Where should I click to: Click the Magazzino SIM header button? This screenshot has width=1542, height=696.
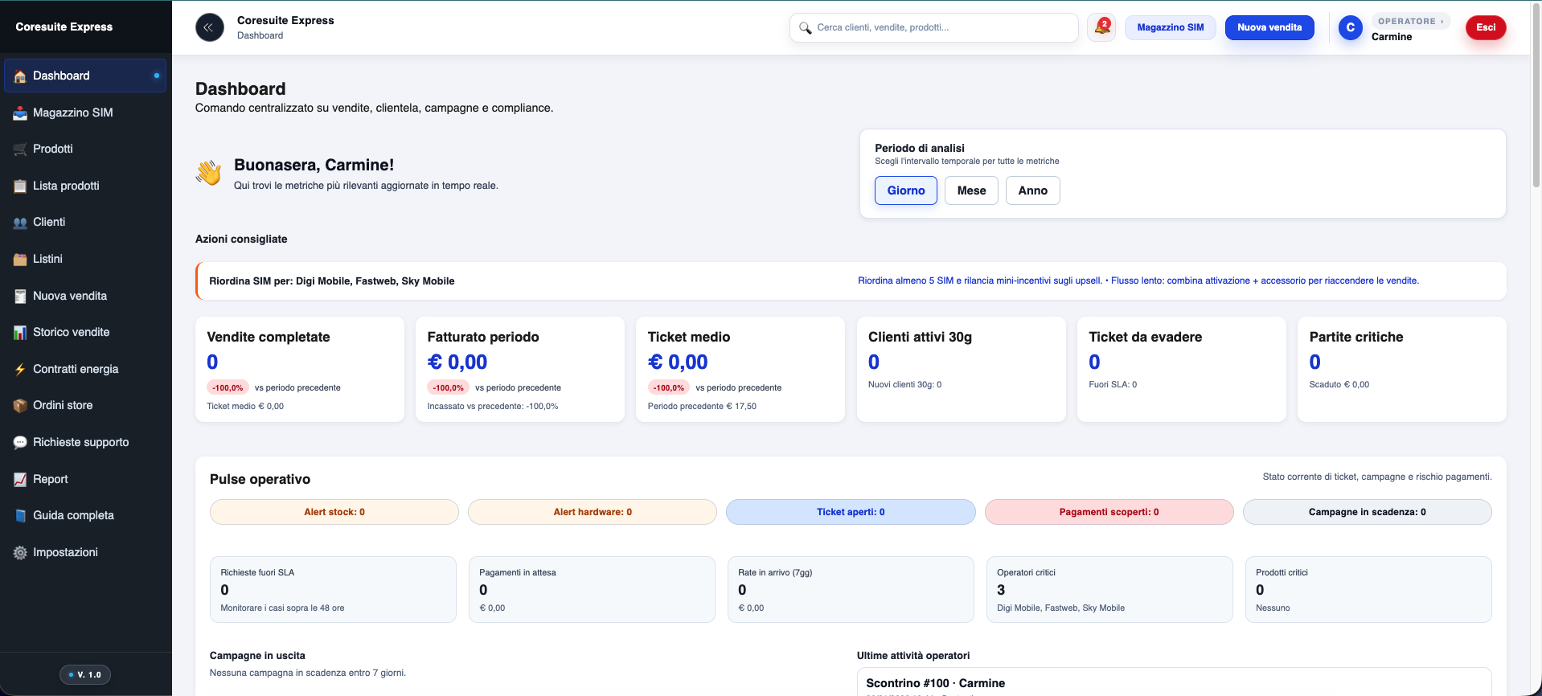pos(1170,27)
